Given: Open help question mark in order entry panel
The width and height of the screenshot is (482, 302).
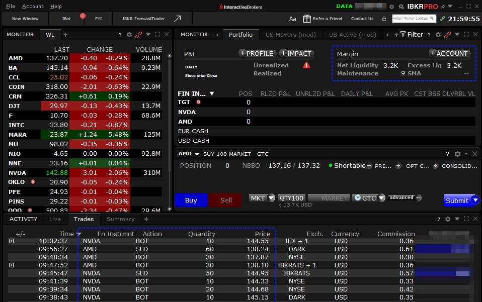Looking at the screenshot, I should point(447,154).
